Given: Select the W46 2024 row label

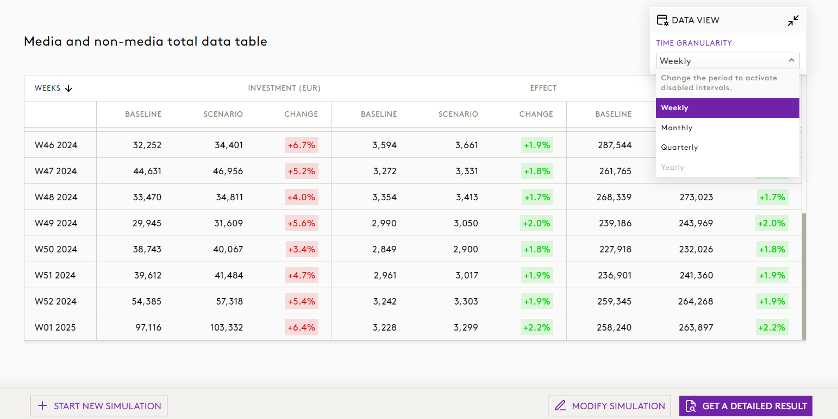Looking at the screenshot, I should pos(56,145).
